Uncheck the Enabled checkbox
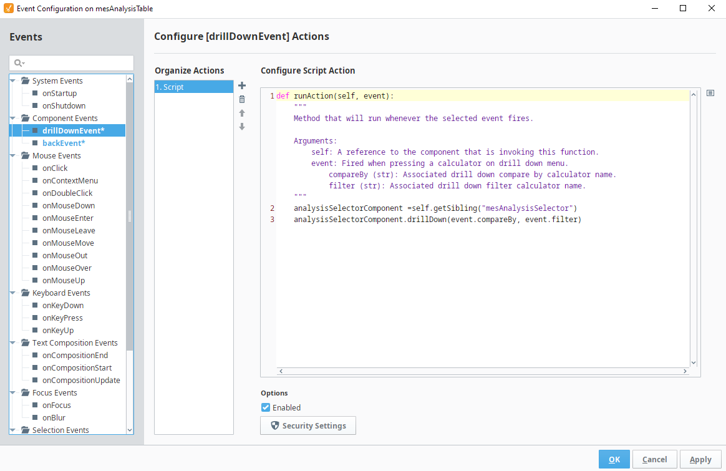Viewport: 726px width, 471px height. click(266, 407)
